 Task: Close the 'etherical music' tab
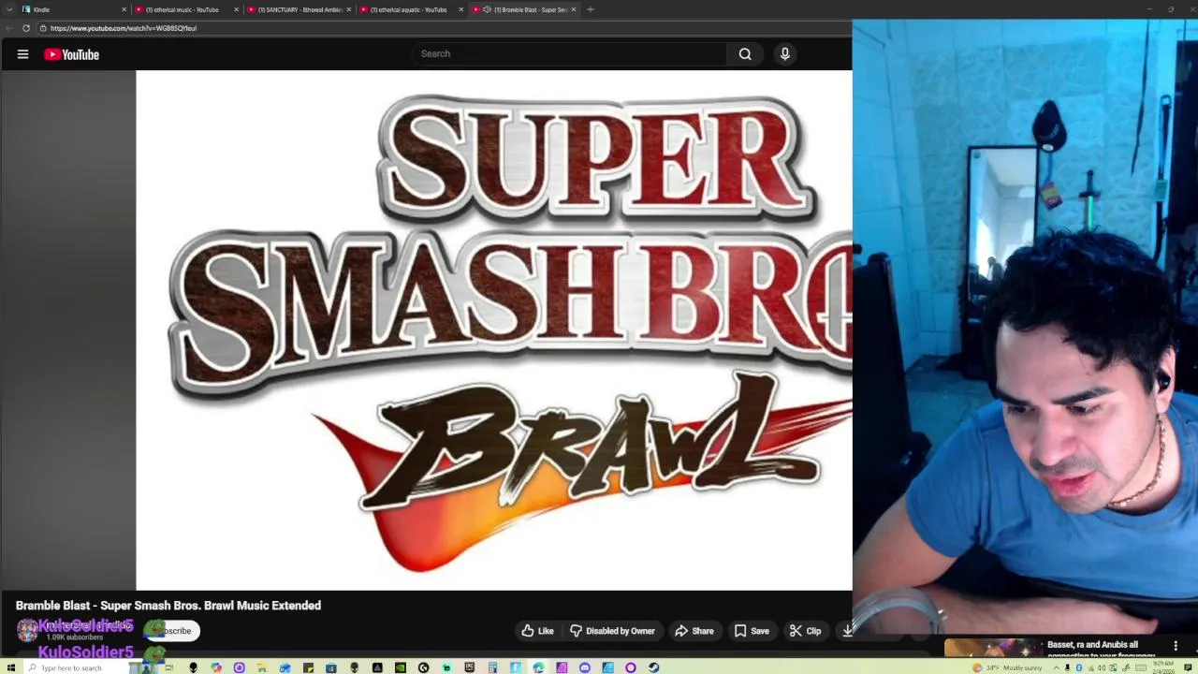236,9
